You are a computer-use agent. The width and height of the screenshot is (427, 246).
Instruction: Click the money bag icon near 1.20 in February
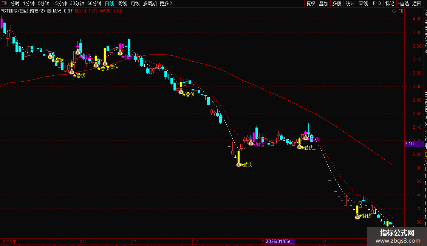tap(357, 217)
